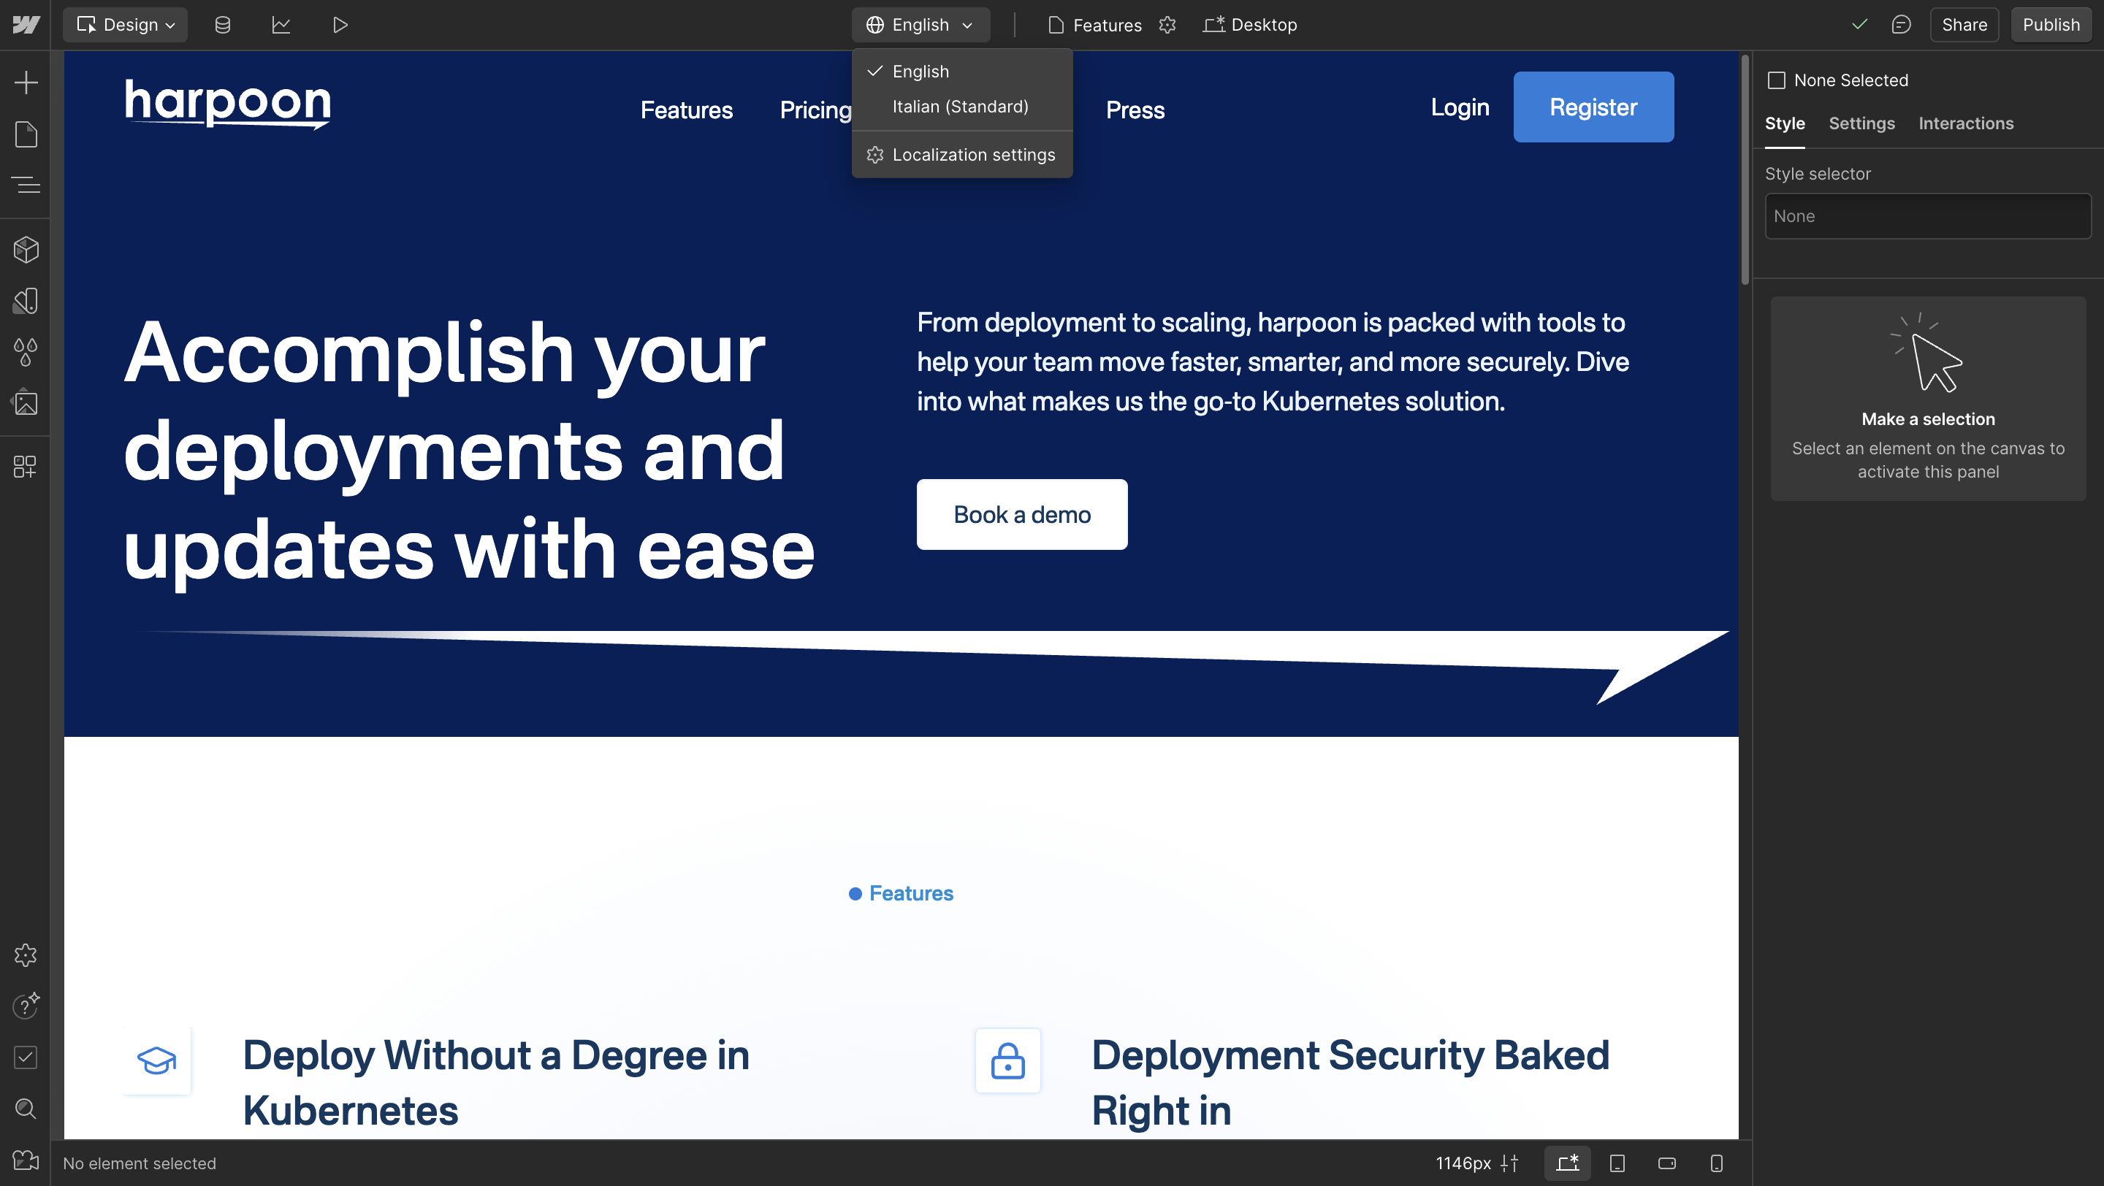Click the lock feature icon
Screen dimensions: 2104x1186
(x=1008, y=1060)
